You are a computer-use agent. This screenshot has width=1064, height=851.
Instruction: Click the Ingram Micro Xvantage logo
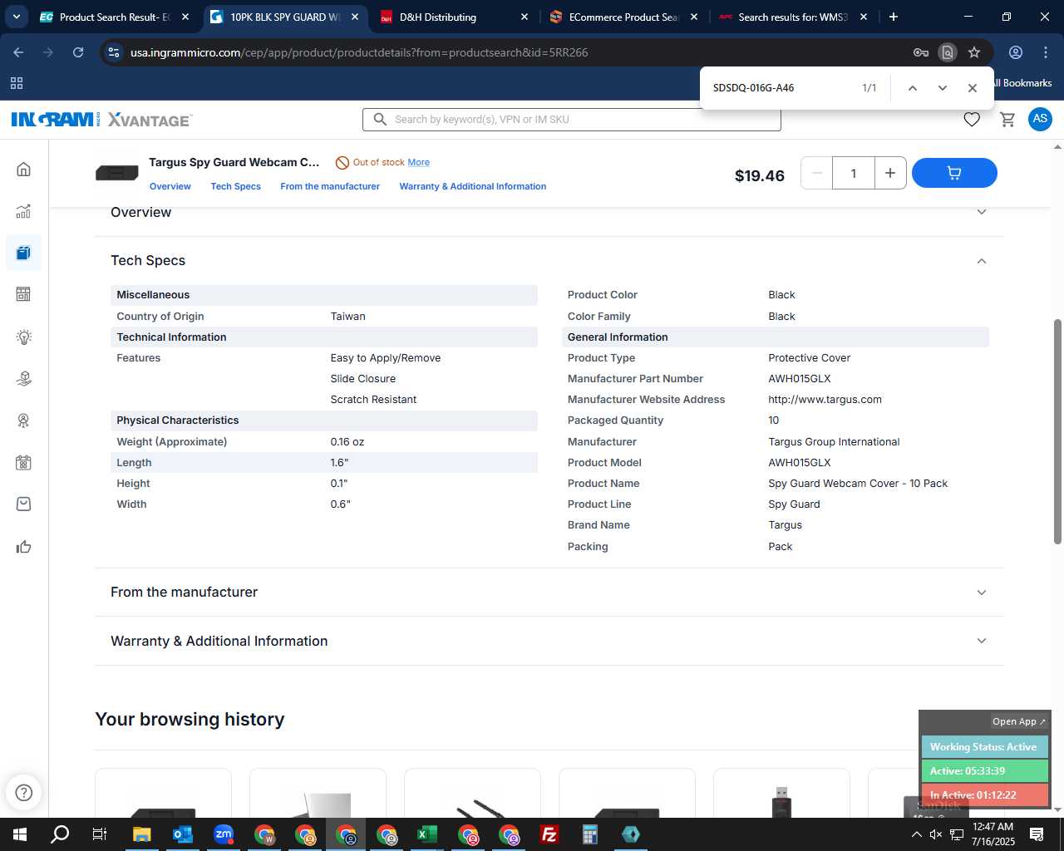[x=101, y=120]
